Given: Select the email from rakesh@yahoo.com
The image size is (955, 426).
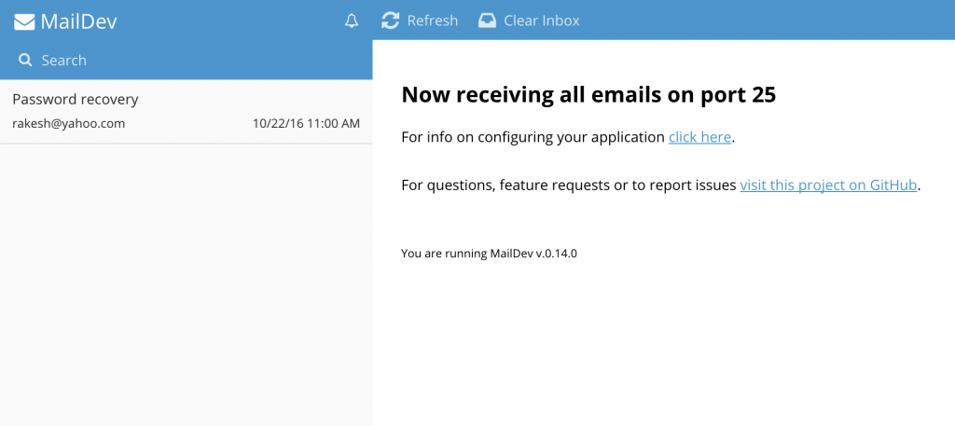Looking at the screenshot, I should tap(68, 123).
